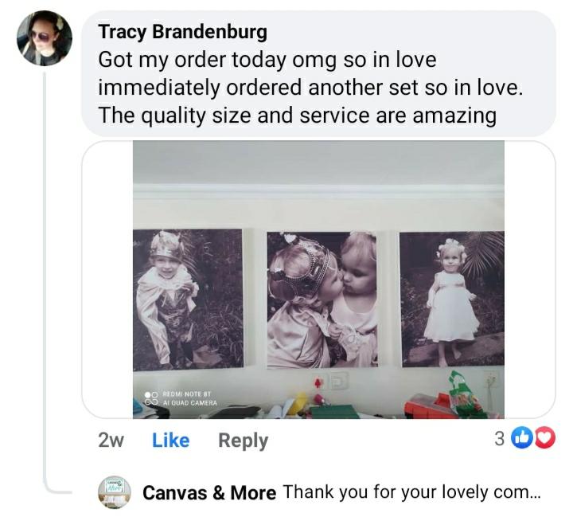The width and height of the screenshot is (573, 517).
Task: View the 3 reactions count
Action: pyautogui.click(x=500, y=437)
